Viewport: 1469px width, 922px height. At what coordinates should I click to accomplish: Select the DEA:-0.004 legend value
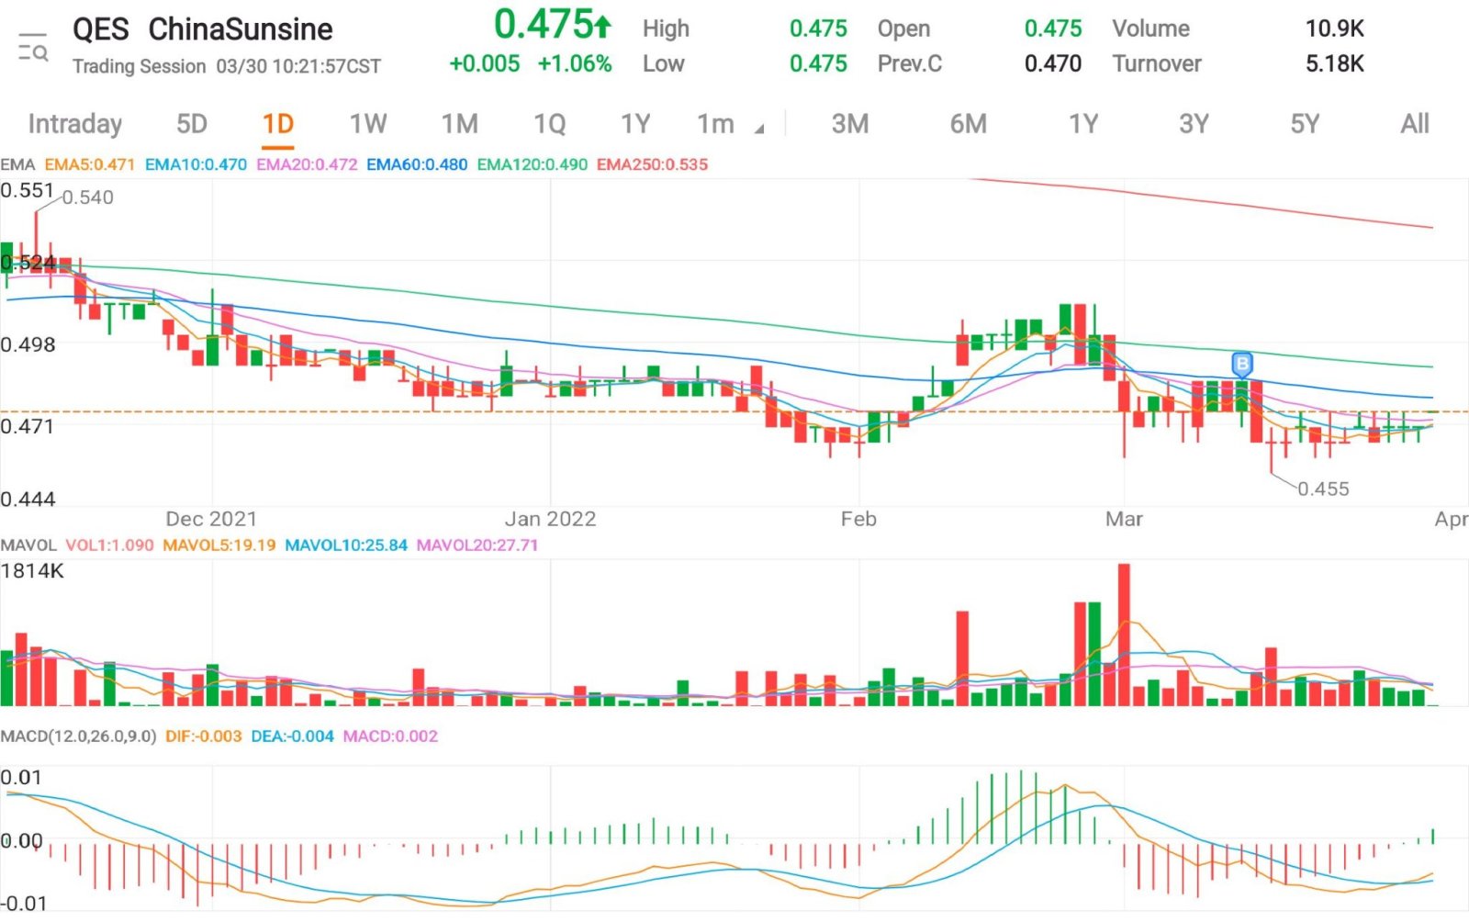point(292,736)
